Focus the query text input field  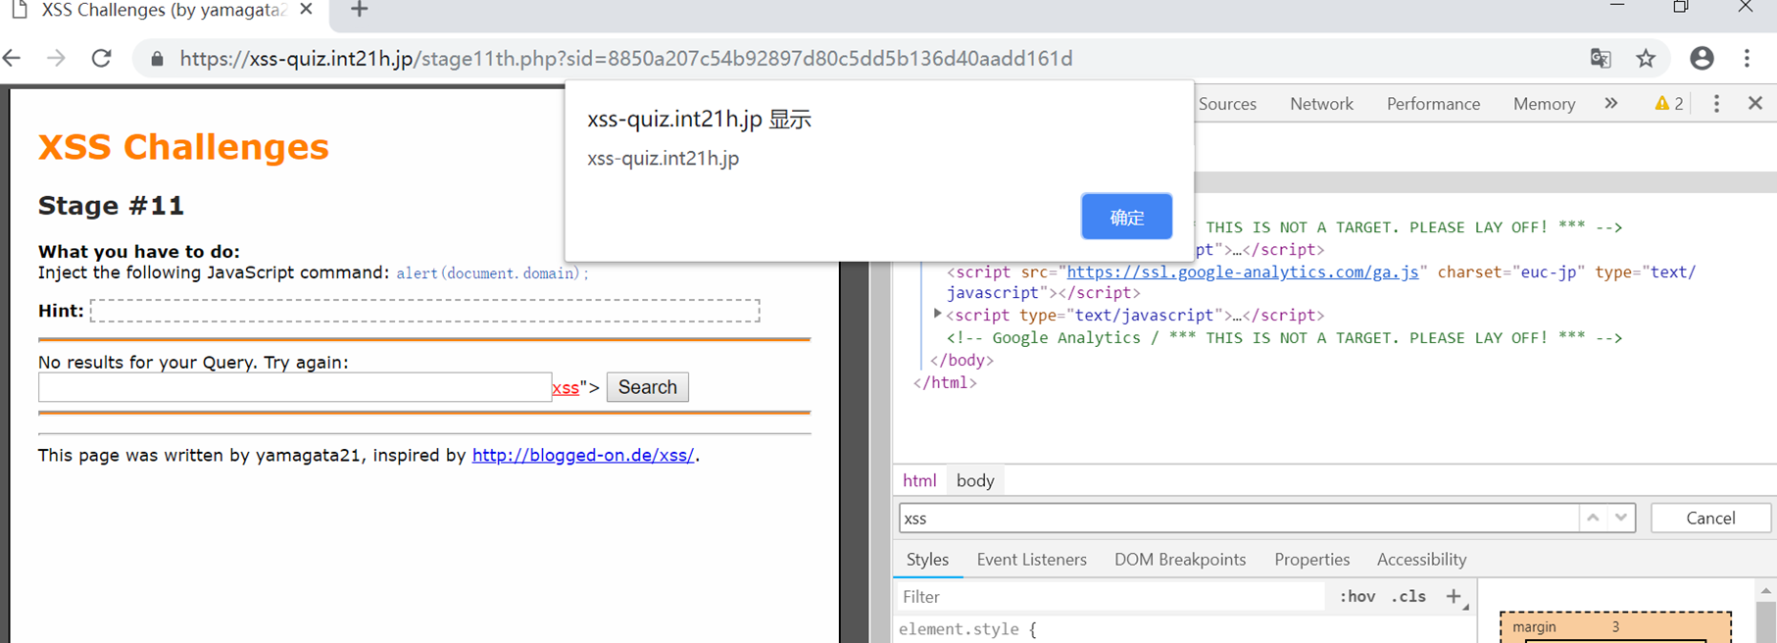pyautogui.click(x=295, y=387)
